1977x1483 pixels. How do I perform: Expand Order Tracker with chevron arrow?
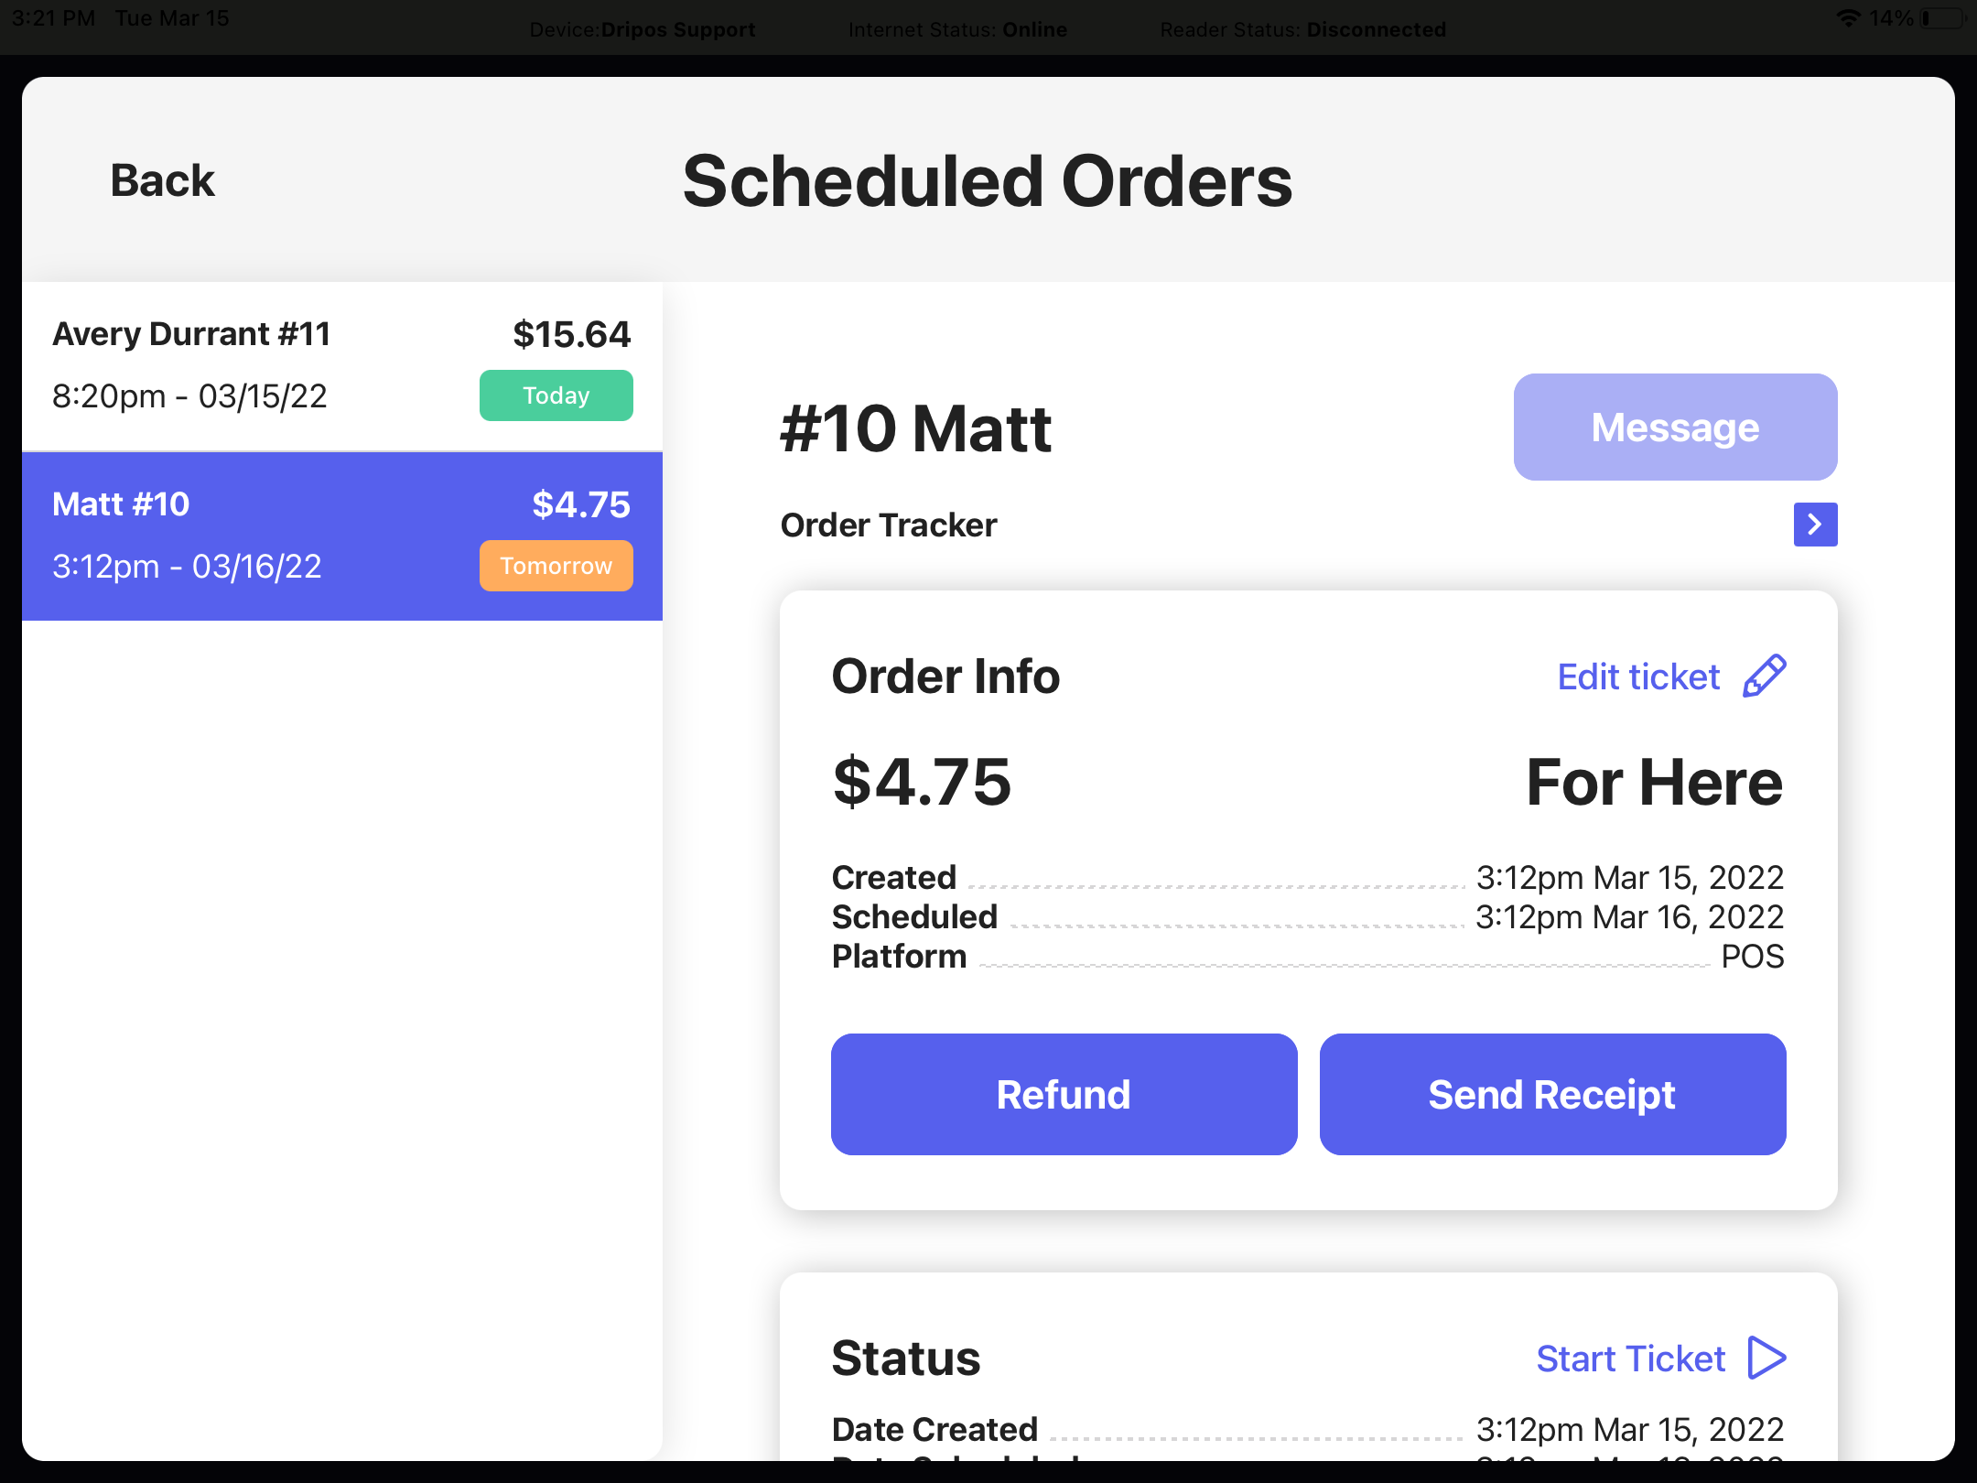(x=1815, y=525)
